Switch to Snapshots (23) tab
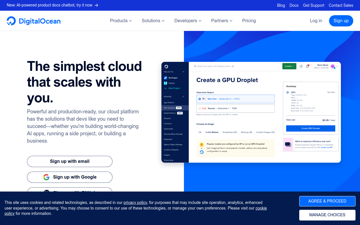This screenshot has height=225, width=360. [230, 132]
